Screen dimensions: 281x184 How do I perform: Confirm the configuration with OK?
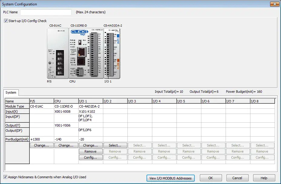(x=211, y=178)
